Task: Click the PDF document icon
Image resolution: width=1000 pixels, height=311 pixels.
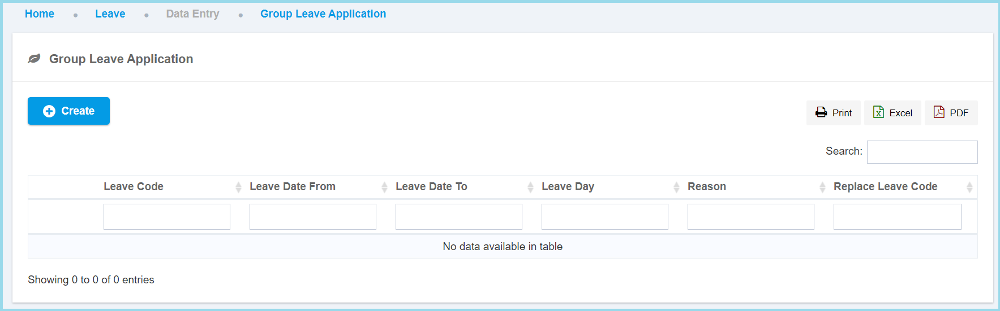Action: 939,112
